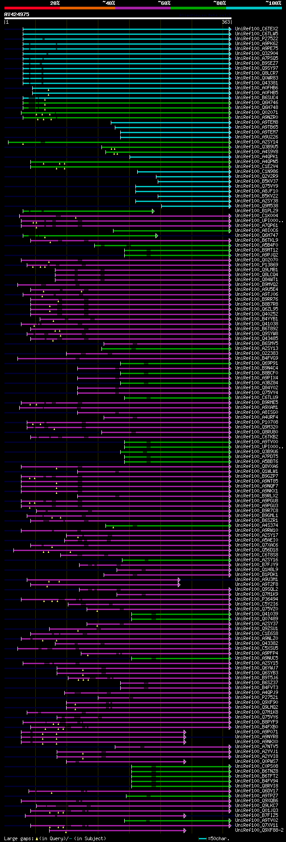Viewport: 286px width, 842px height.
Task: Open hit UniRef100_C6TEX2
Action: pyautogui.click(x=257, y=29)
